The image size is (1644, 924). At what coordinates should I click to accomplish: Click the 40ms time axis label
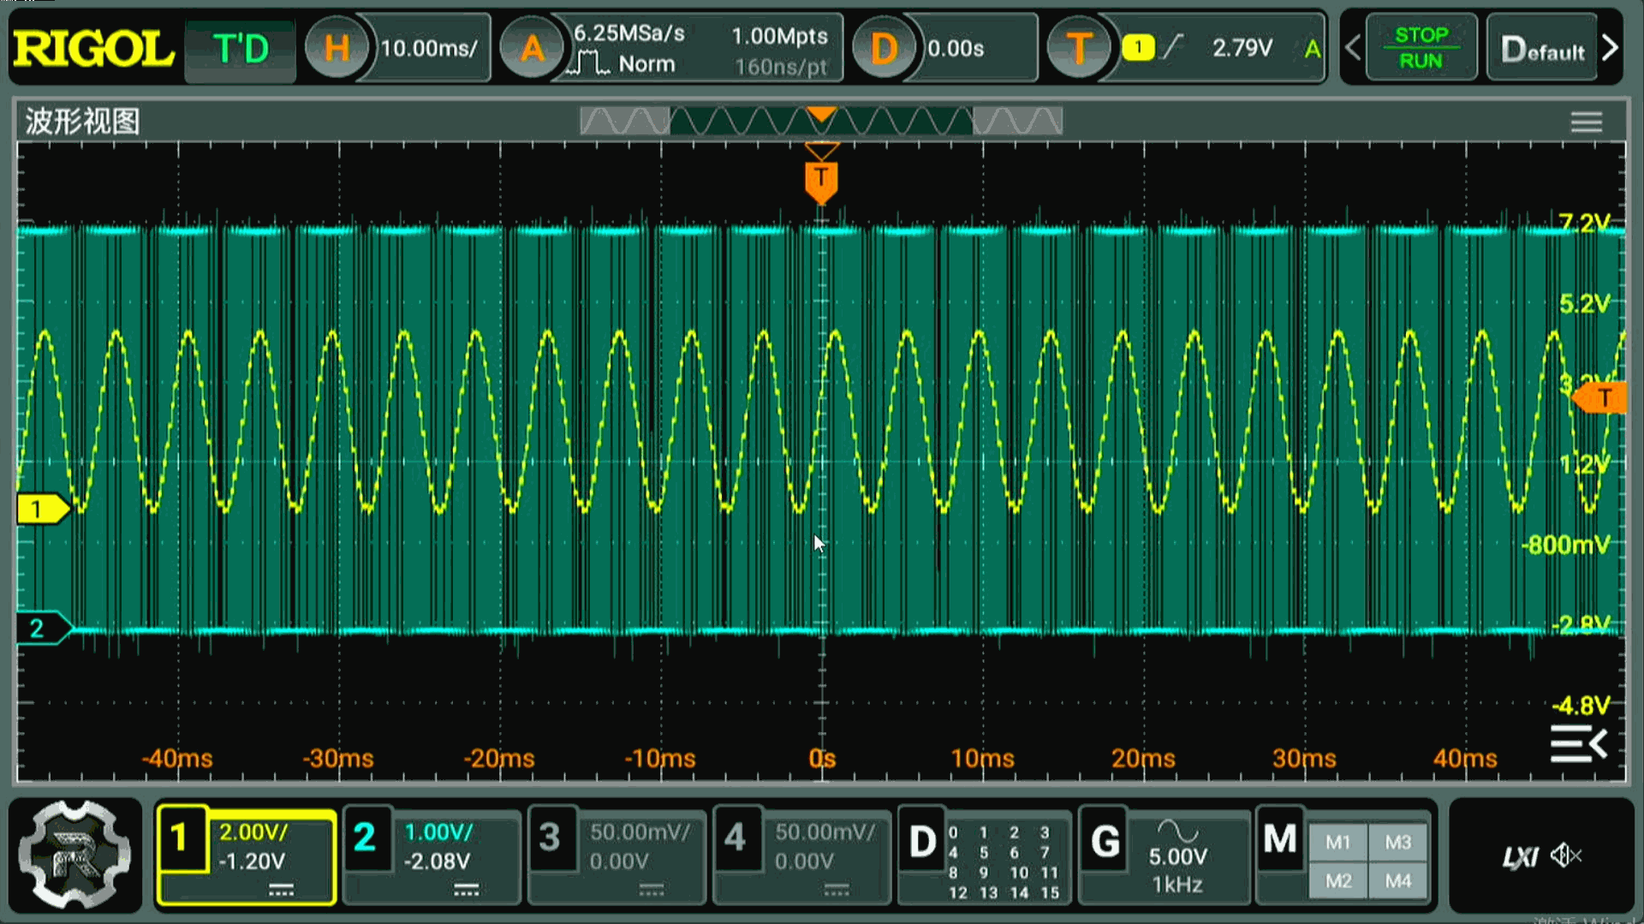(1465, 759)
